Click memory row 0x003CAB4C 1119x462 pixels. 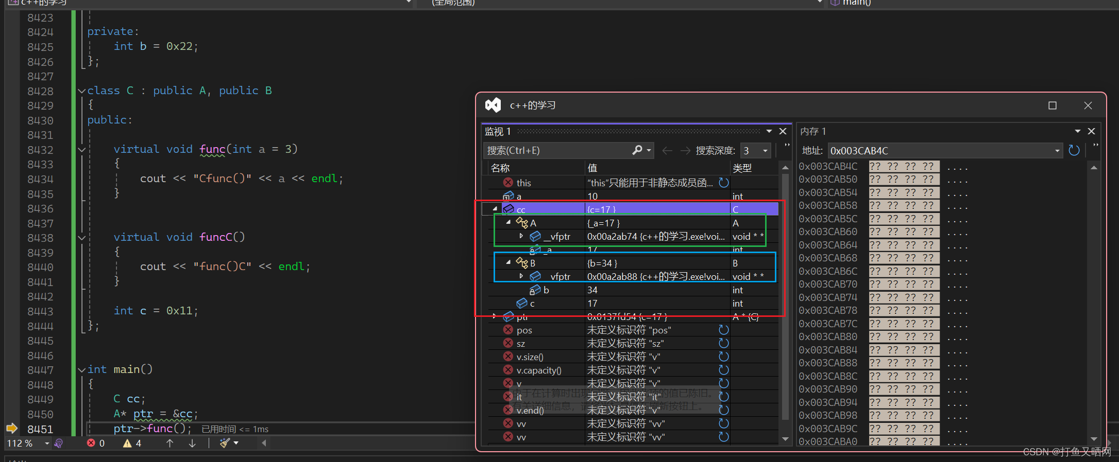(884, 167)
